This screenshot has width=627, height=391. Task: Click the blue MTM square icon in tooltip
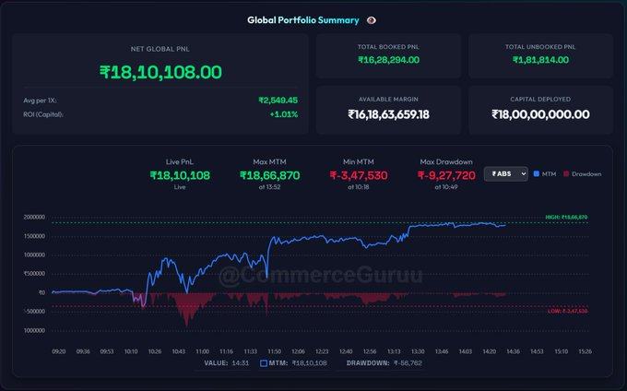coord(264,363)
